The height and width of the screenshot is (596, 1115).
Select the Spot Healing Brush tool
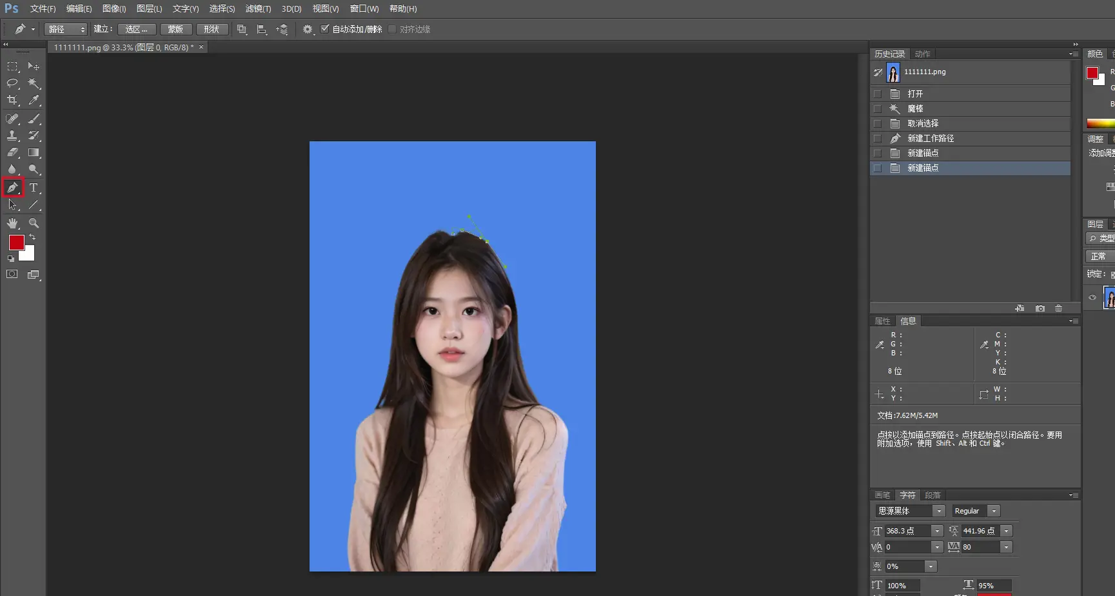point(12,119)
